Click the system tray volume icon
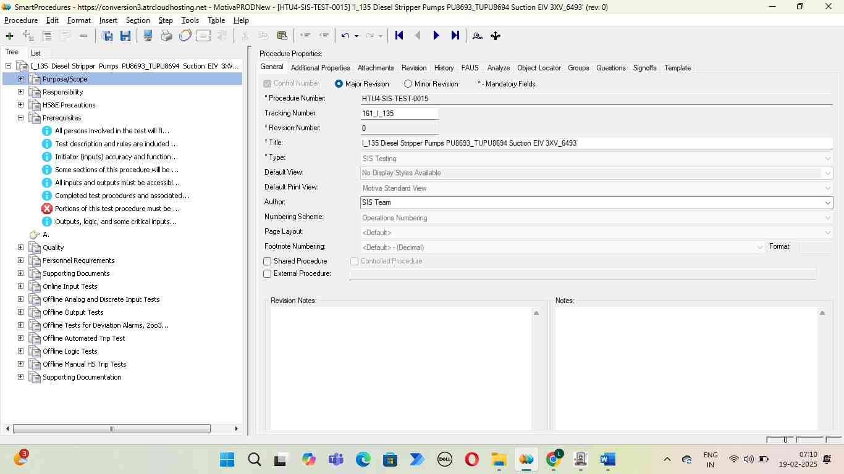 (748, 459)
